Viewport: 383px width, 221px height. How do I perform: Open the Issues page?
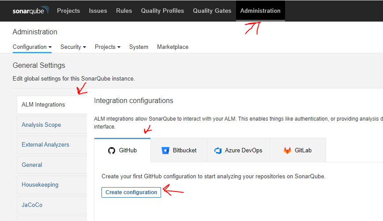(x=98, y=11)
